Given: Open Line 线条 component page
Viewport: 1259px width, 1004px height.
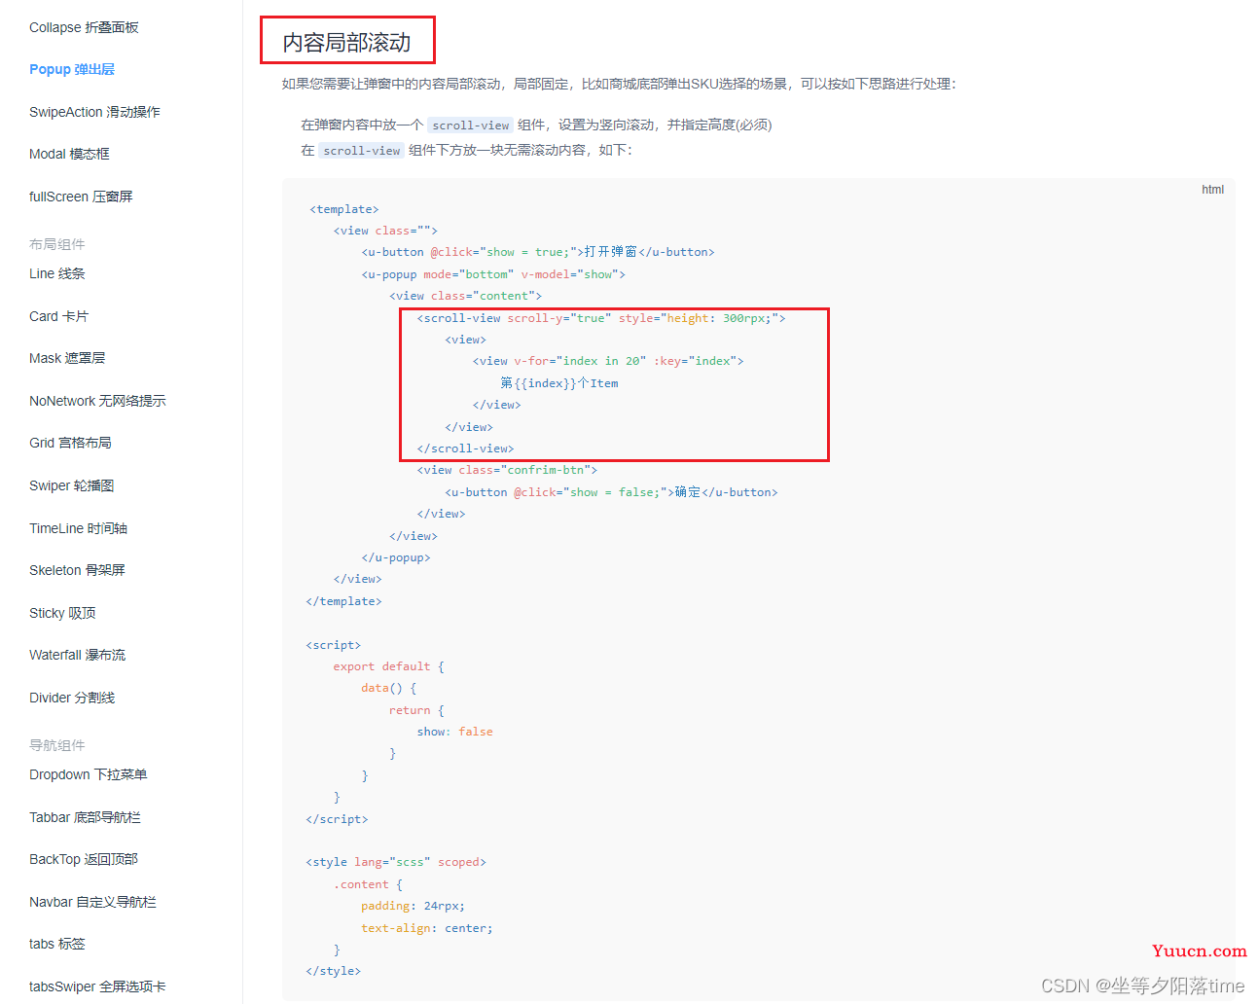Looking at the screenshot, I should [x=57, y=273].
